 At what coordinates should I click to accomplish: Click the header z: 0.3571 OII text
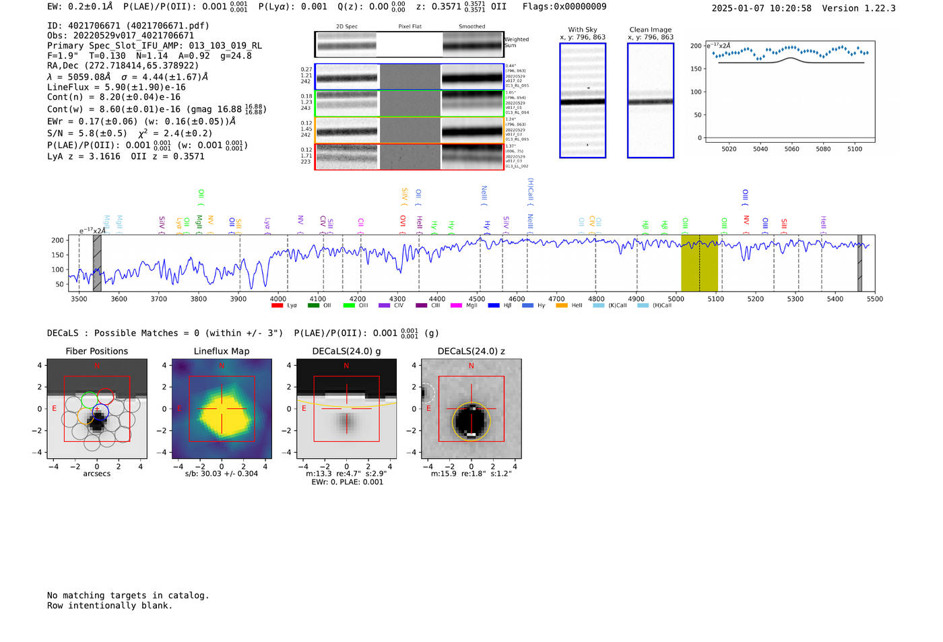[x=461, y=7]
